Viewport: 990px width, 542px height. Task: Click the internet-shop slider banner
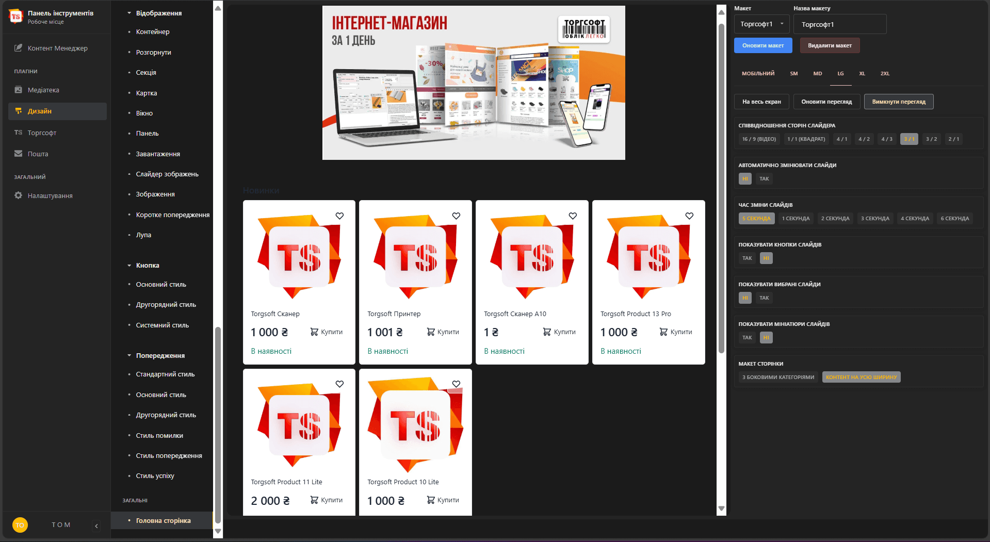pyautogui.click(x=474, y=83)
